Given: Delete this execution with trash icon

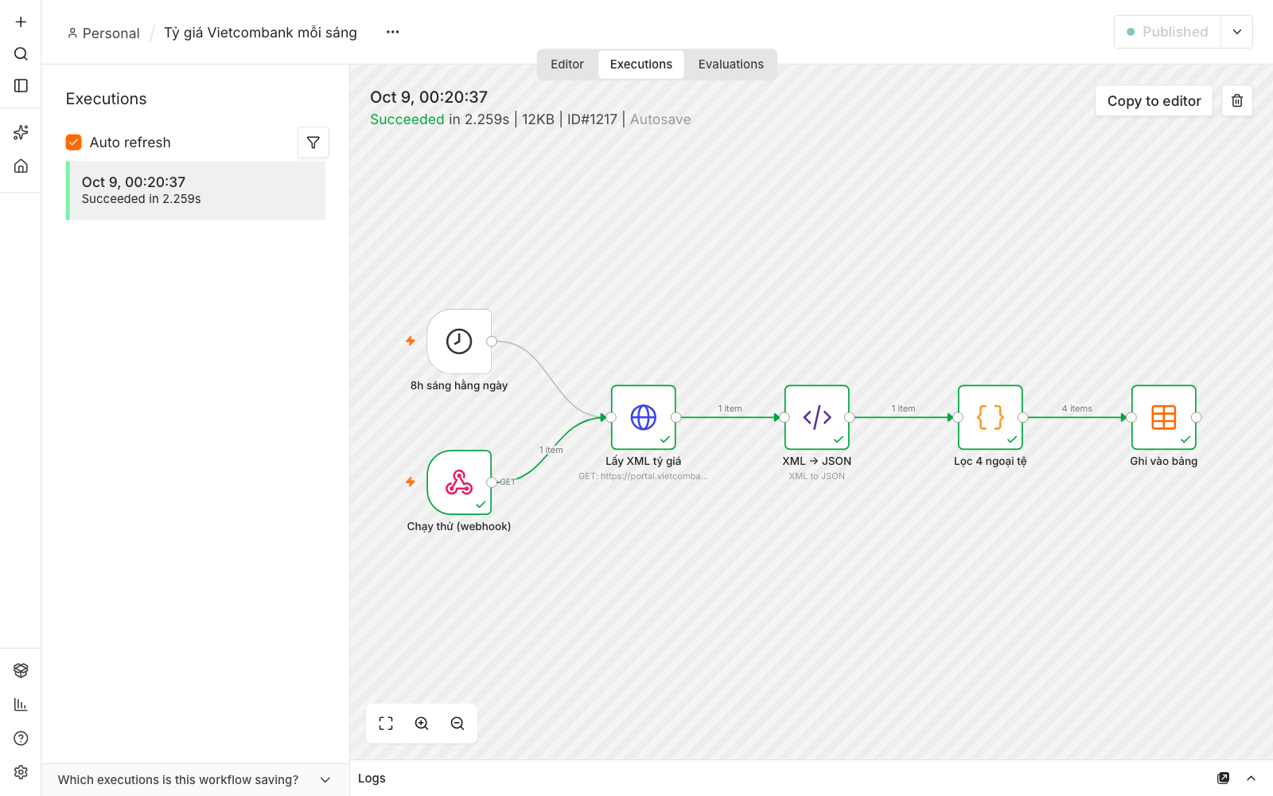Looking at the screenshot, I should (x=1237, y=100).
